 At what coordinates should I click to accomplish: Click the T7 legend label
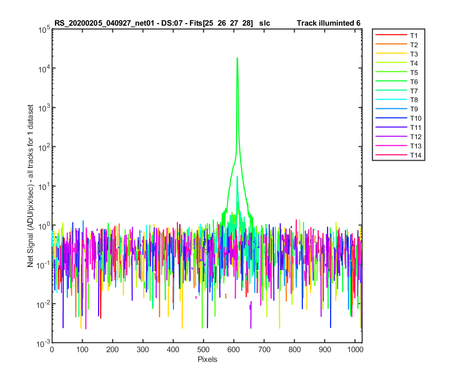click(414, 91)
